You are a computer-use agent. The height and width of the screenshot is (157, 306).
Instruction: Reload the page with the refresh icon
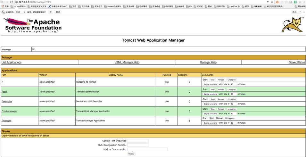coord(11,2)
